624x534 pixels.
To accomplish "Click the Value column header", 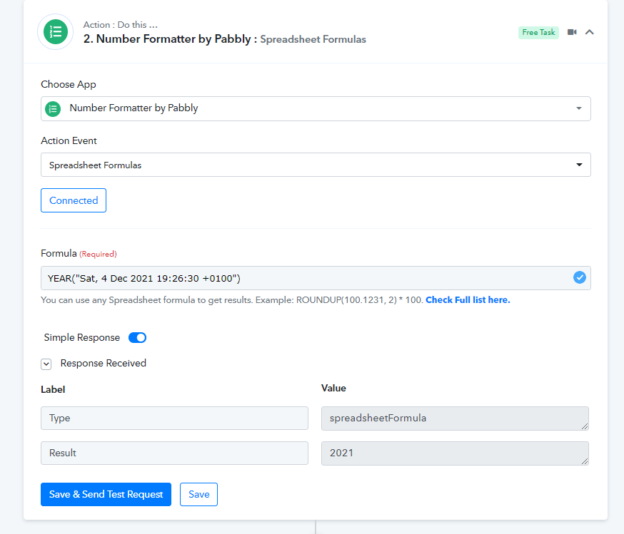I will point(333,388).
